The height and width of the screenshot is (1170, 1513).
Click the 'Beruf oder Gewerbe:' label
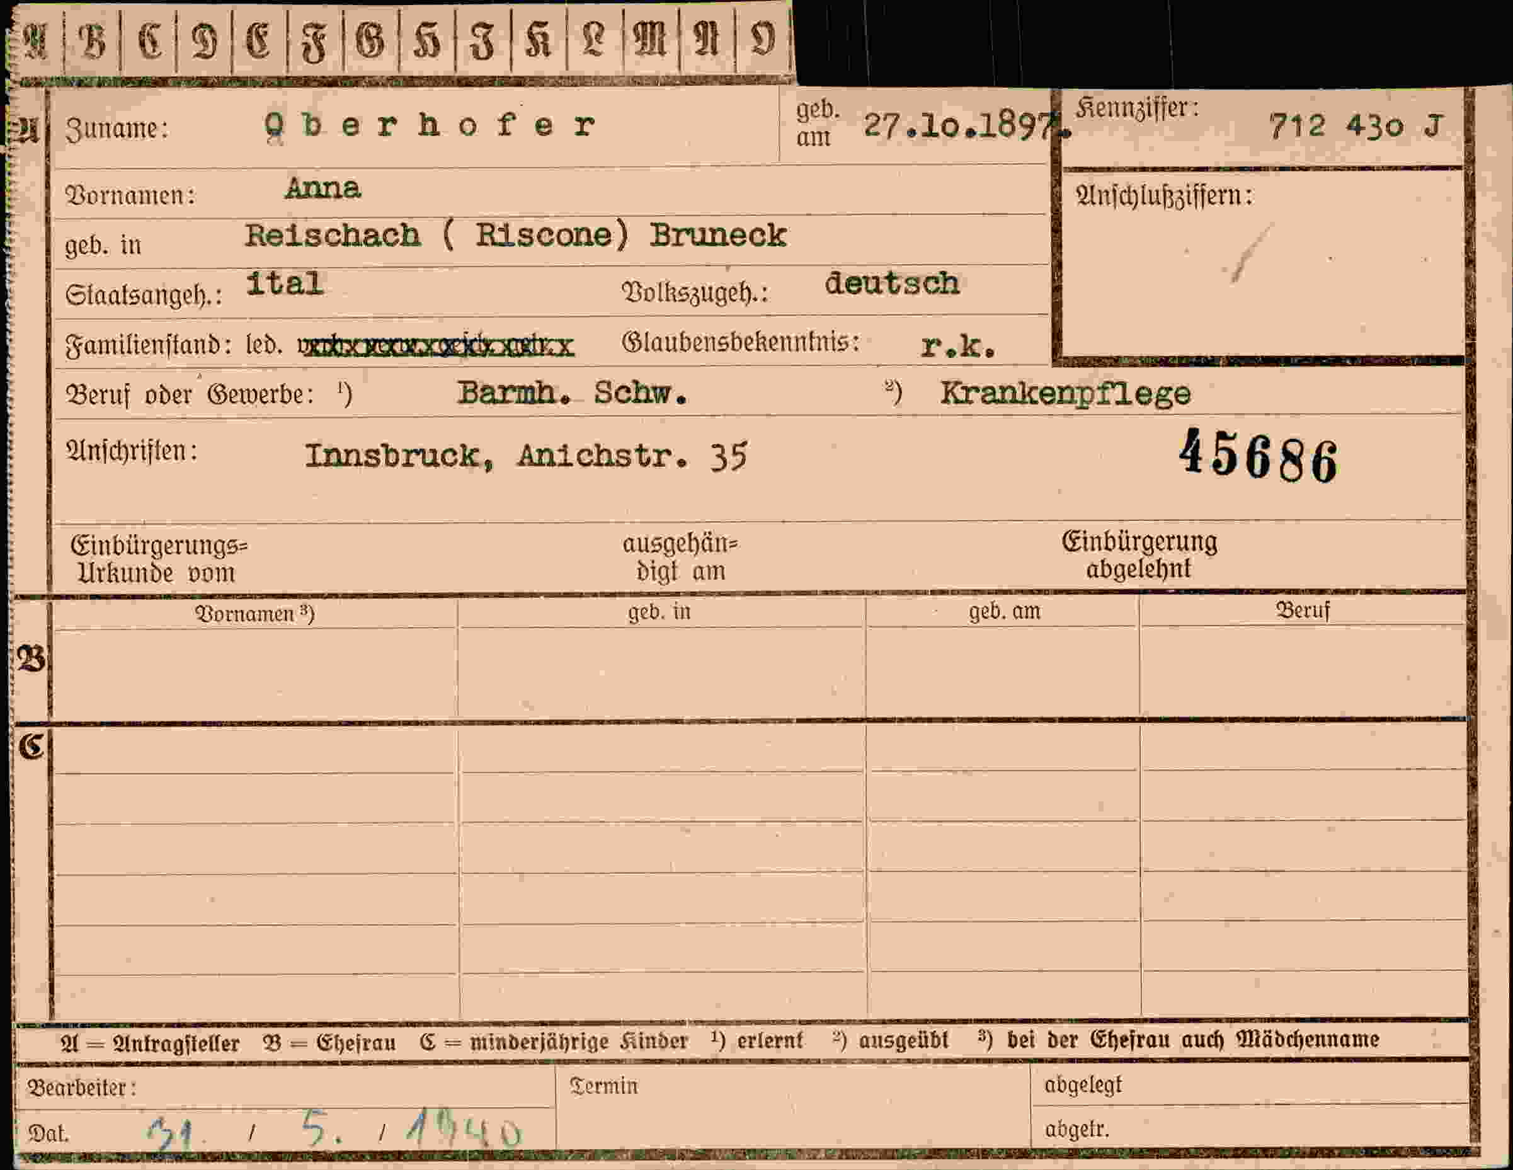190,394
